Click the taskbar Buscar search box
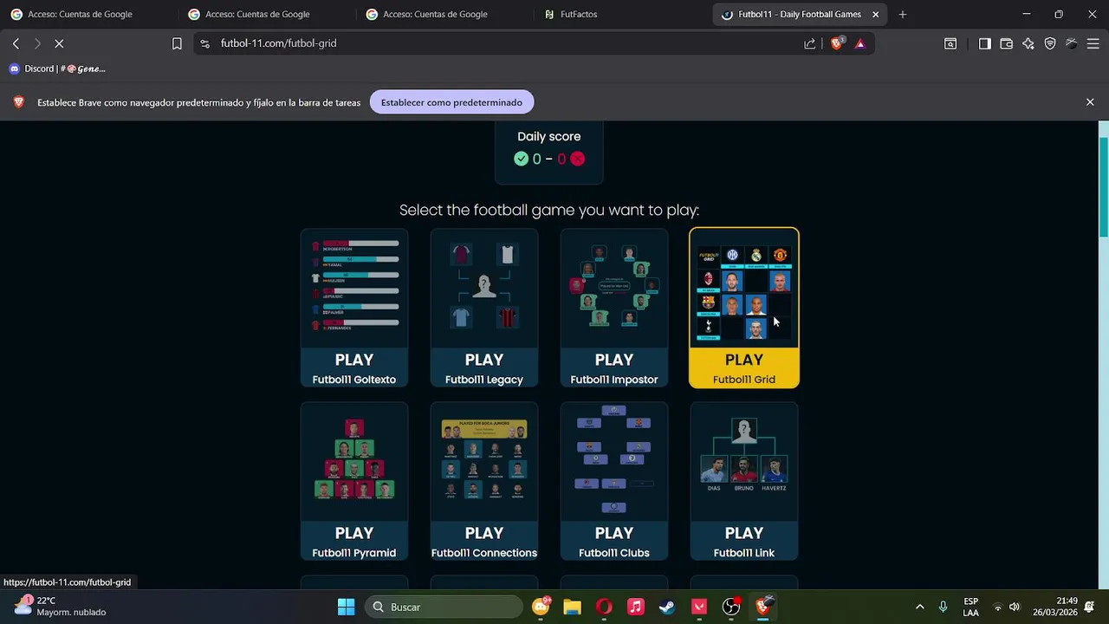1109x624 pixels. [x=443, y=607]
